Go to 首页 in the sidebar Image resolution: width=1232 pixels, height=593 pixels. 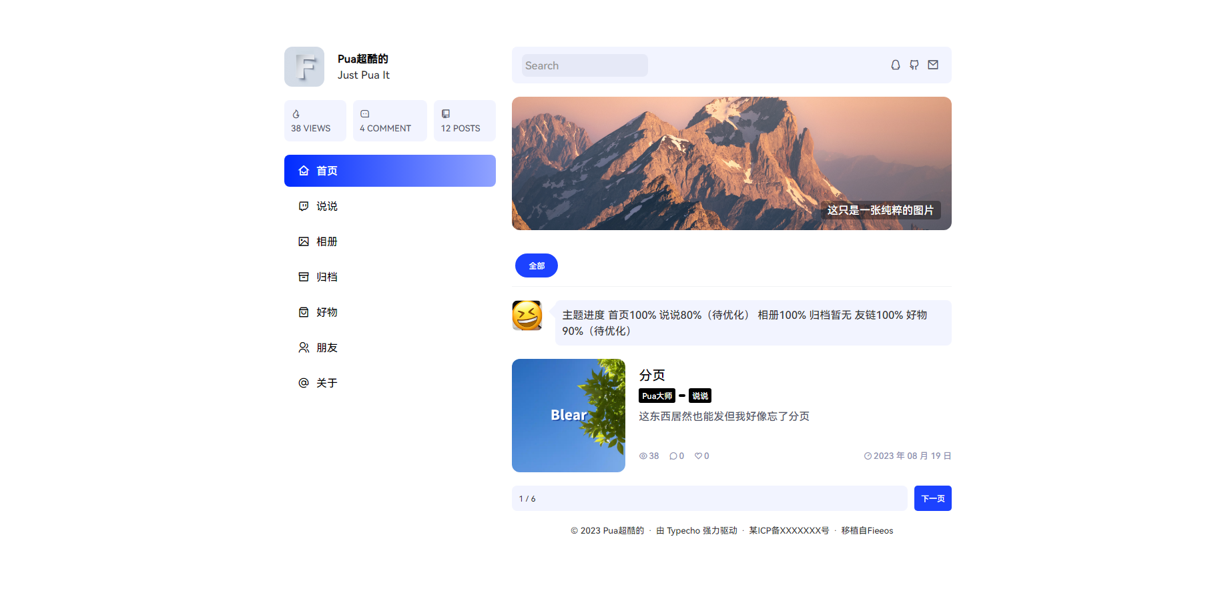pyautogui.click(x=390, y=171)
